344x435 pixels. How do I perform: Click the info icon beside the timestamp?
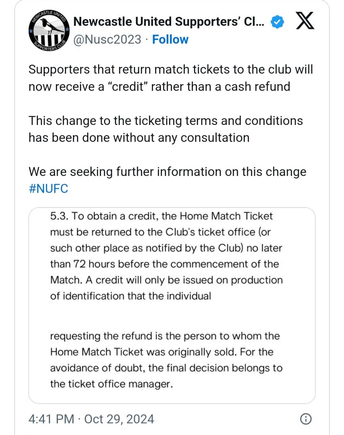[306, 419]
